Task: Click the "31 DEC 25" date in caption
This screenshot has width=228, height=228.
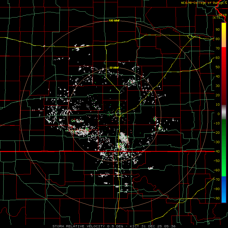Action: coord(151,226)
